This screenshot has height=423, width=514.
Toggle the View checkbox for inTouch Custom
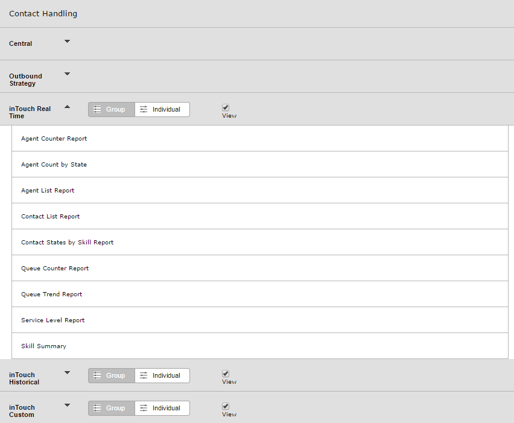[x=226, y=406]
